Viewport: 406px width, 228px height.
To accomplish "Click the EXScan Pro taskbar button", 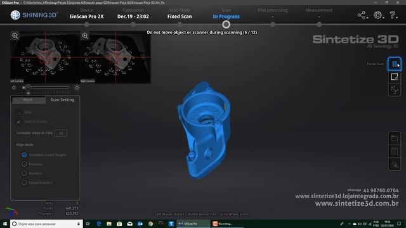I will [193, 224].
